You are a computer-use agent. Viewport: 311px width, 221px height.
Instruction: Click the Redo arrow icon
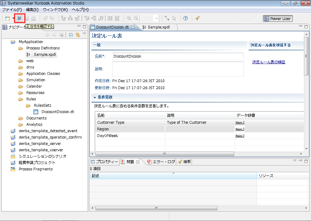coord(52,18)
